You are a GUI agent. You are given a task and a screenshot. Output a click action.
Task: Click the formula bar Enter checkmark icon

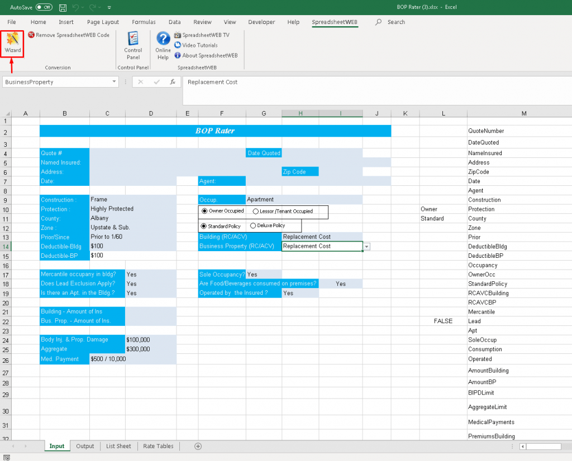click(156, 82)
